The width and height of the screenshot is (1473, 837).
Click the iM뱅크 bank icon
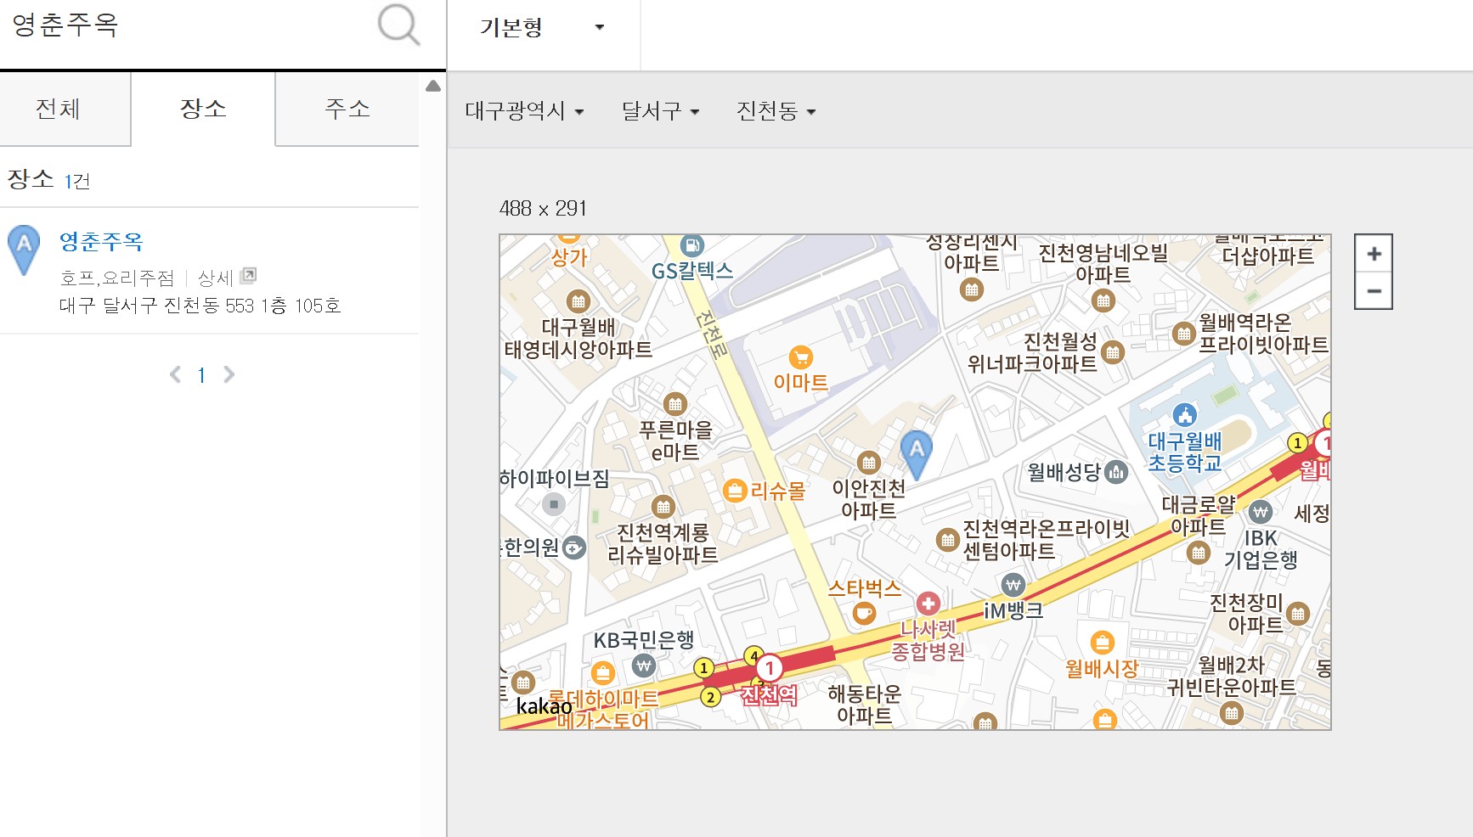coord(1013,585)
